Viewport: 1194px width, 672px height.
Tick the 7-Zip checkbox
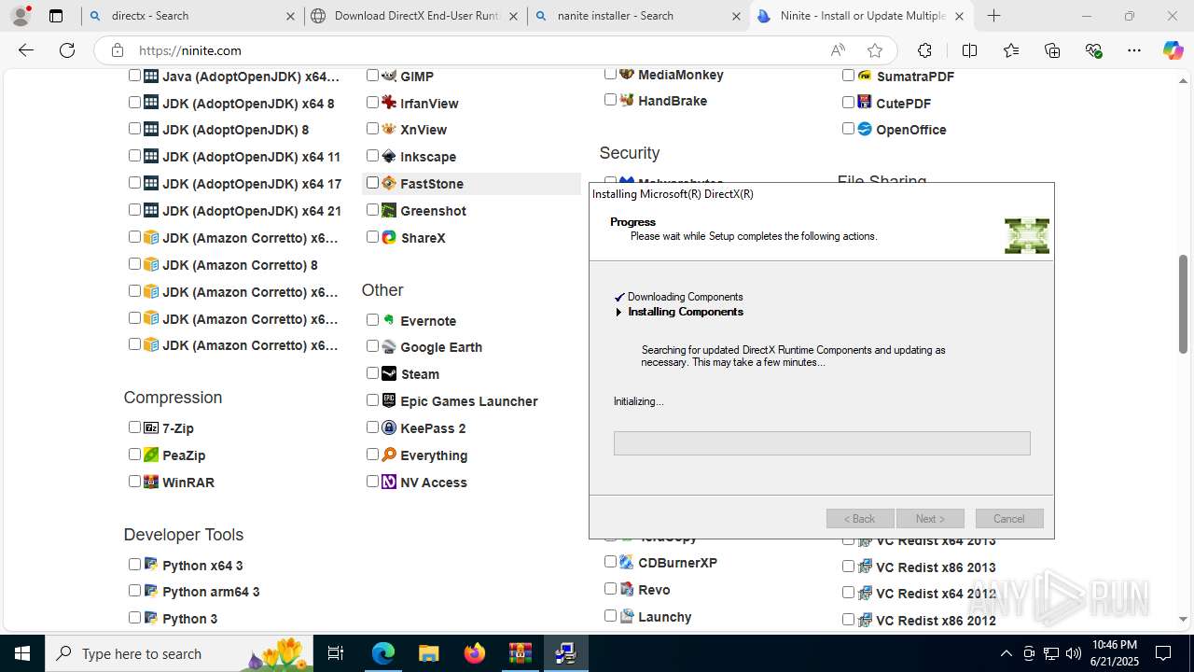tap(134, 427)
